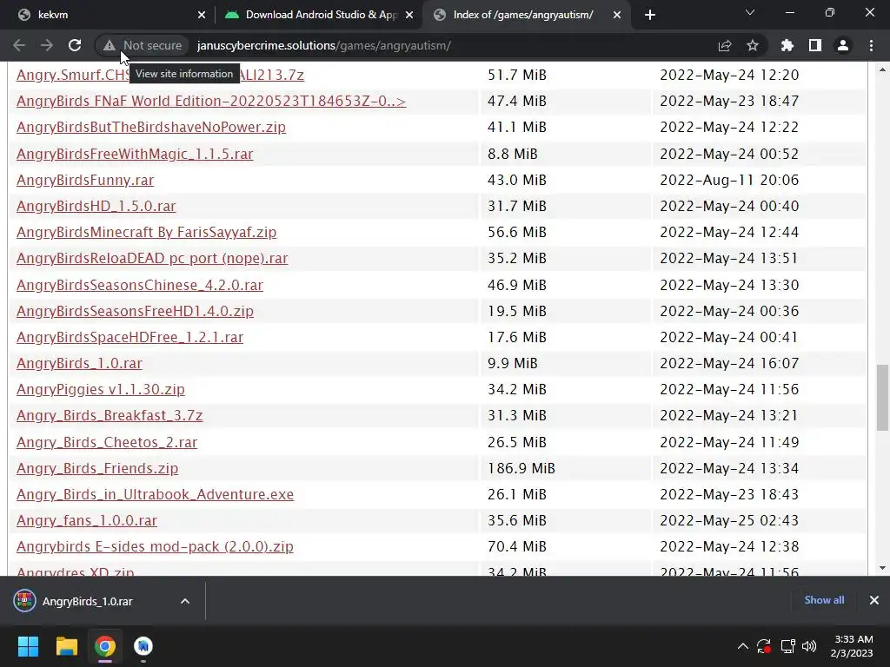Download AngryBirdsReloaDEAD pc port rar

click(x=152, y=258)
